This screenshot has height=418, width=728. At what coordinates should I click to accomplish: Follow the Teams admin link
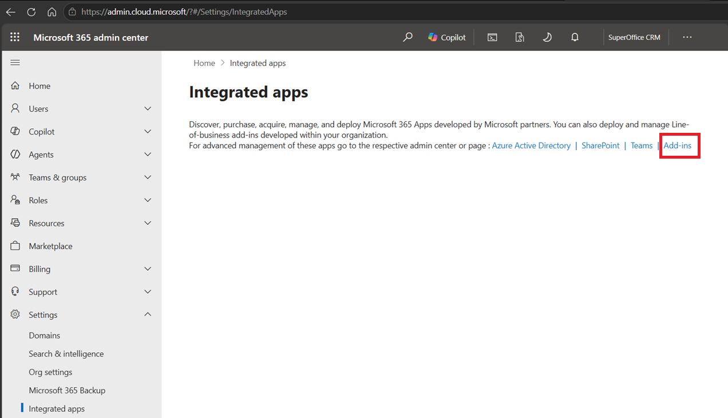coord(642,145)
